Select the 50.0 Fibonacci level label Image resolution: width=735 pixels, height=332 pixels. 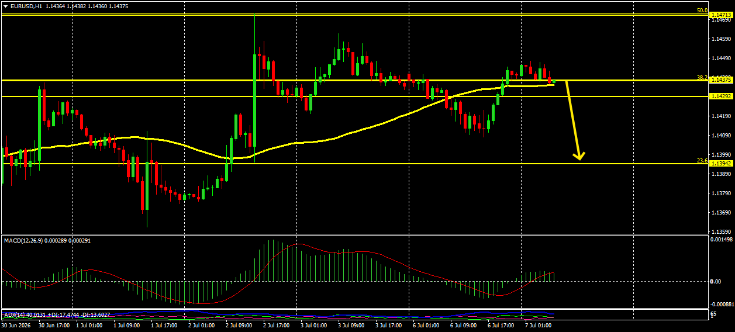[702, 11]
